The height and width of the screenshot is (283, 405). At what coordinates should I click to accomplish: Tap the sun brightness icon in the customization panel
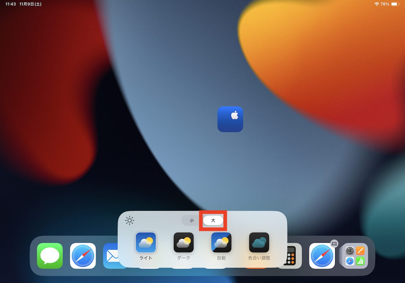pos(130,221)
